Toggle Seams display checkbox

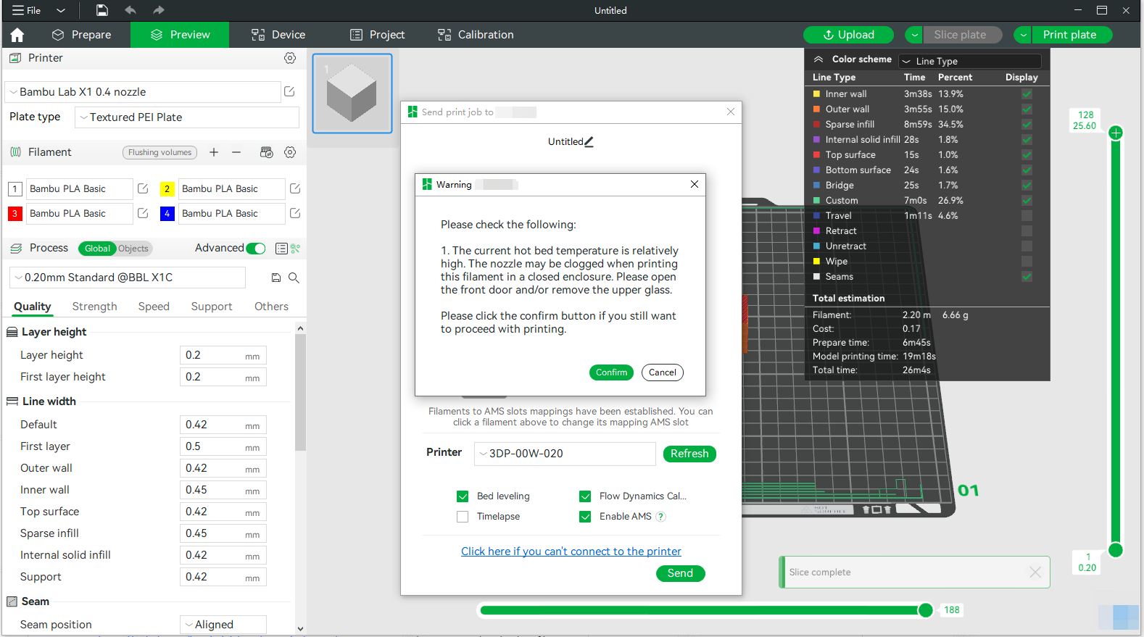point(1027,277)
